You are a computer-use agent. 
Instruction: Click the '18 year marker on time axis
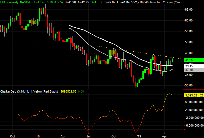coord(38,136)
